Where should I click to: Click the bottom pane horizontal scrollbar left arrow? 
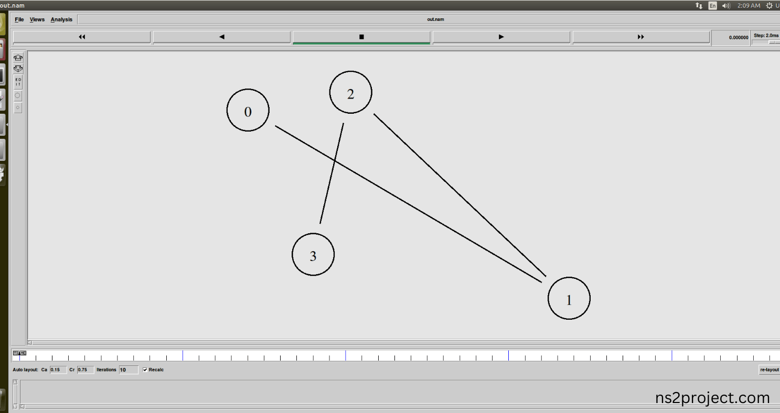[x=22, y=406]
